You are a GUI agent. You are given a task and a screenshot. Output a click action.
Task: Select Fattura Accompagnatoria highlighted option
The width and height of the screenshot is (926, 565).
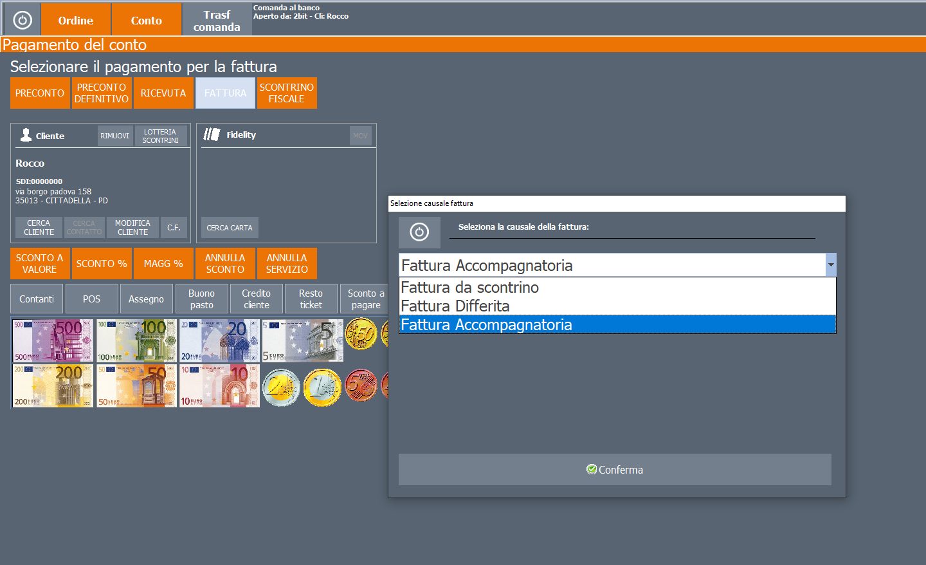pos(487,324)
